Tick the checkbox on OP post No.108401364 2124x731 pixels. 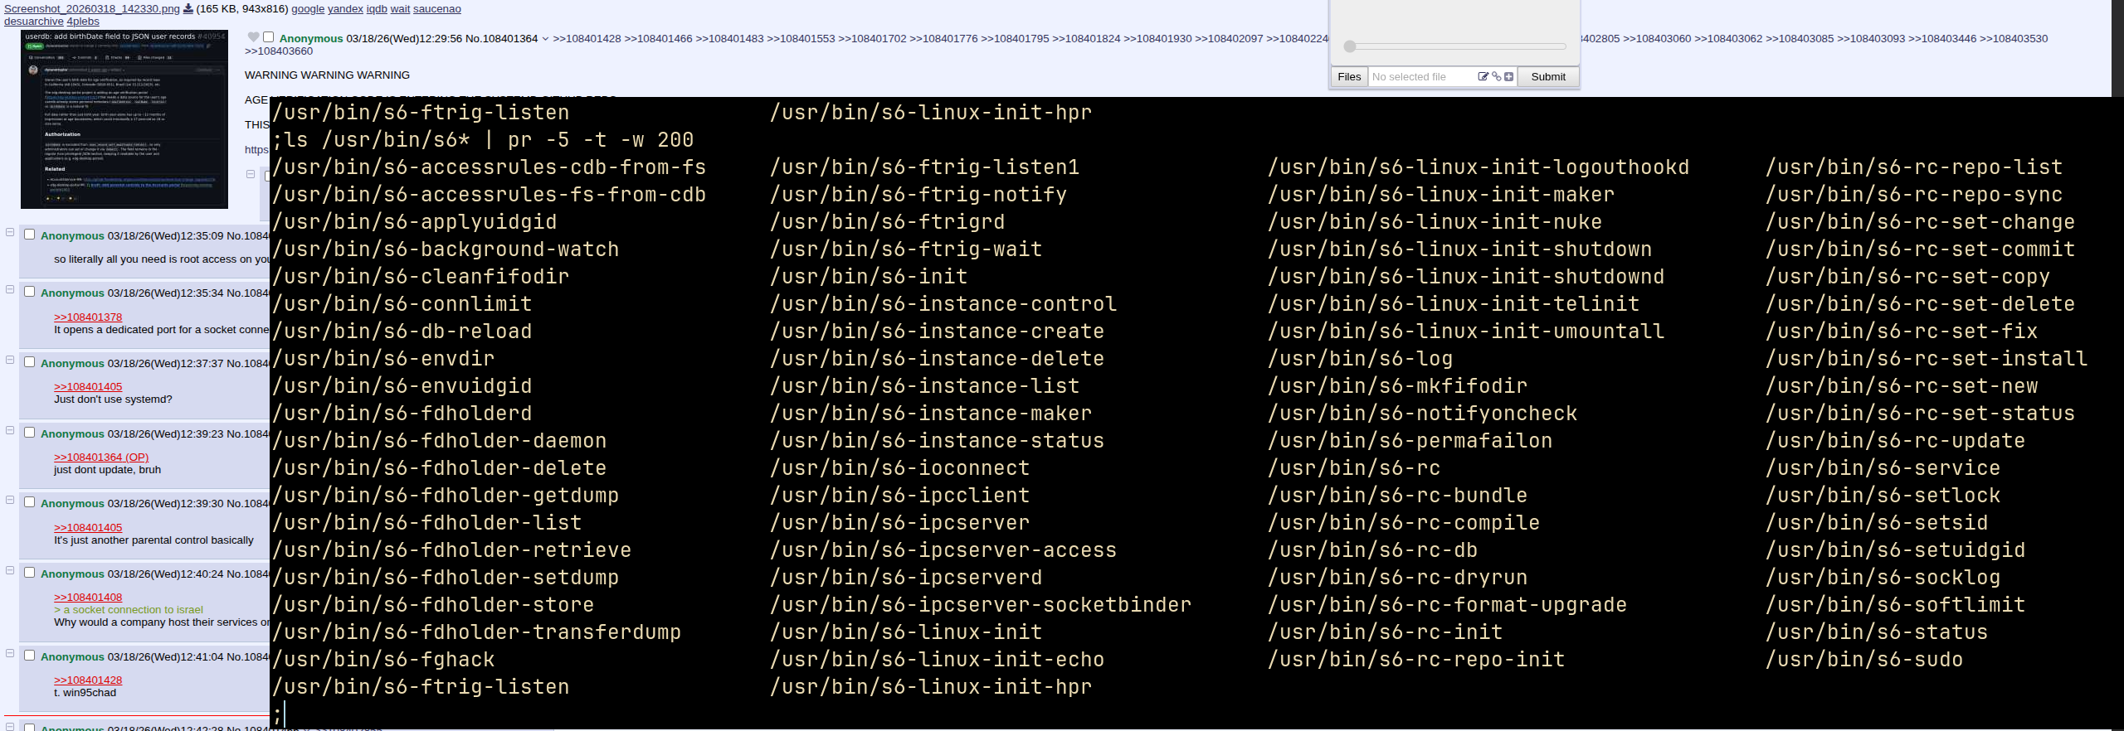point(268,37)
